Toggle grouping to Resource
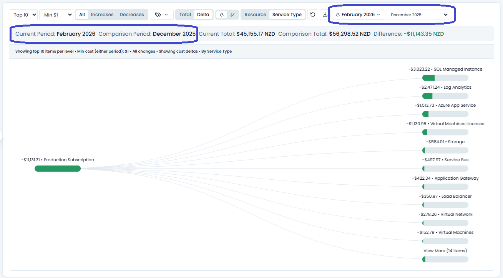503x278 pixels. [255, 15]
